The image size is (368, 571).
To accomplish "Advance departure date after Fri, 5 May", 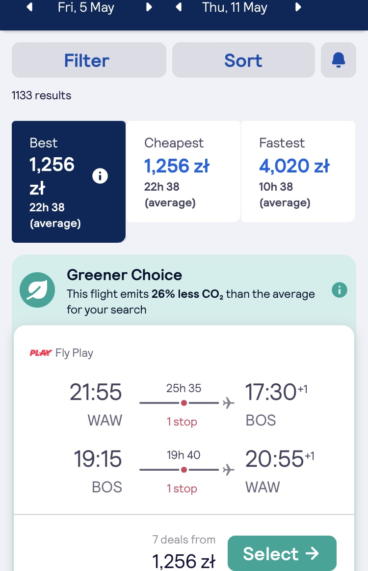I will 148,7.
